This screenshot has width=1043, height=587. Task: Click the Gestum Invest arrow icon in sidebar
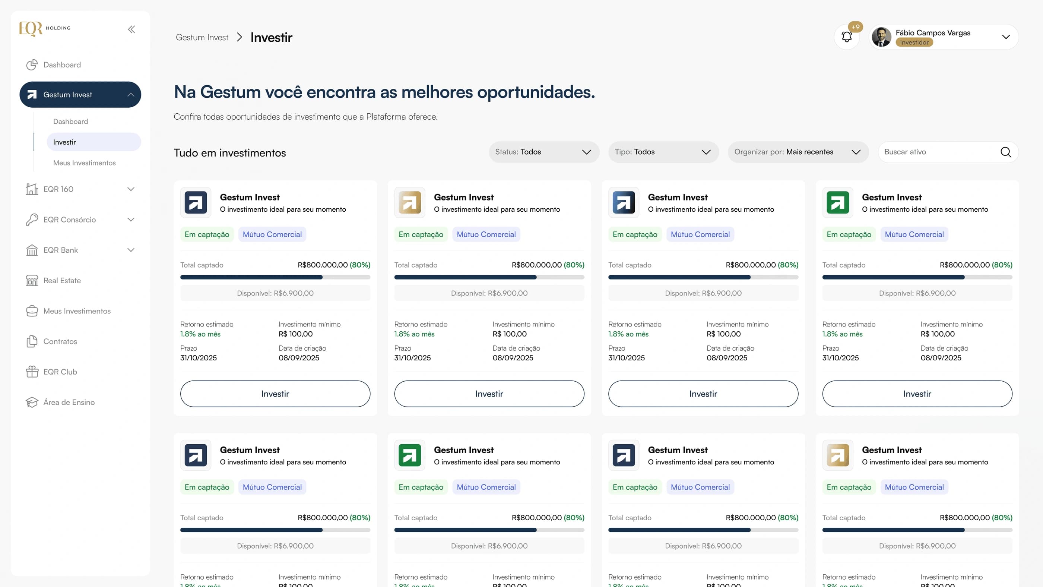(x=32, y=94)
